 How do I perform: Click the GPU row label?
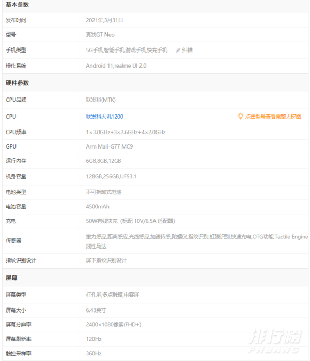(11, 146)
